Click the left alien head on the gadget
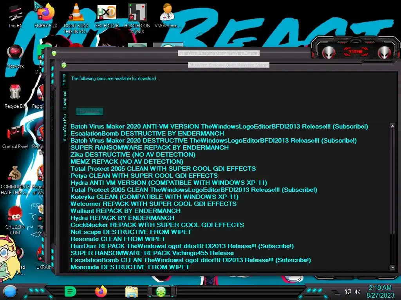The image size is (401, 300). 329,52
